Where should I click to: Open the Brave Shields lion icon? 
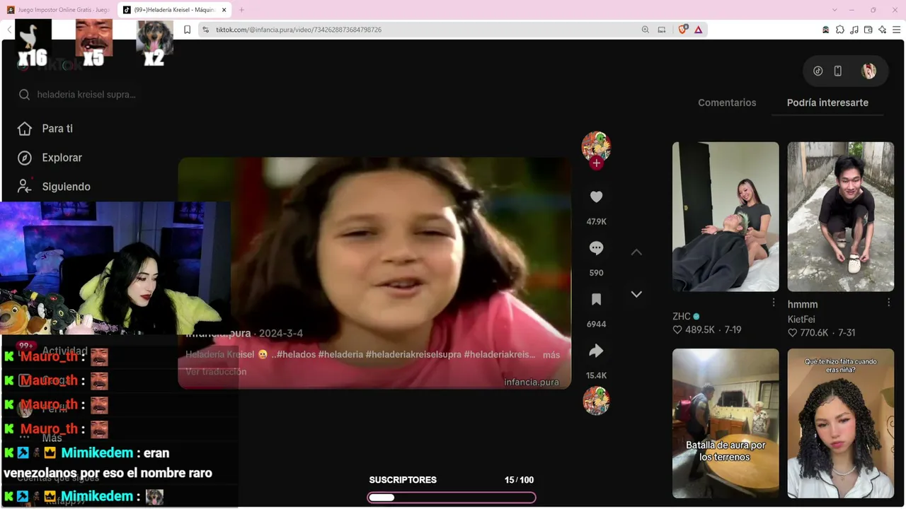683,30
